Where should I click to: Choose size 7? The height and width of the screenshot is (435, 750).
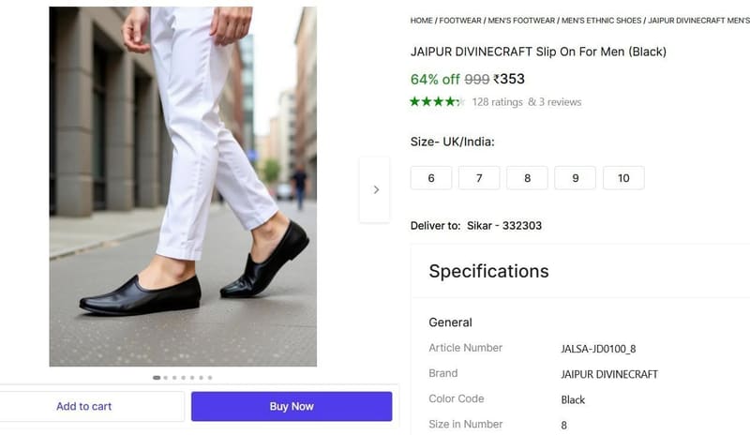coord(479,178)
